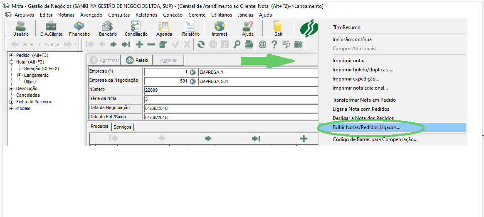Click the Data da Negociação field
This screenshot has width=484, height=217.
(x=231, y=109)
